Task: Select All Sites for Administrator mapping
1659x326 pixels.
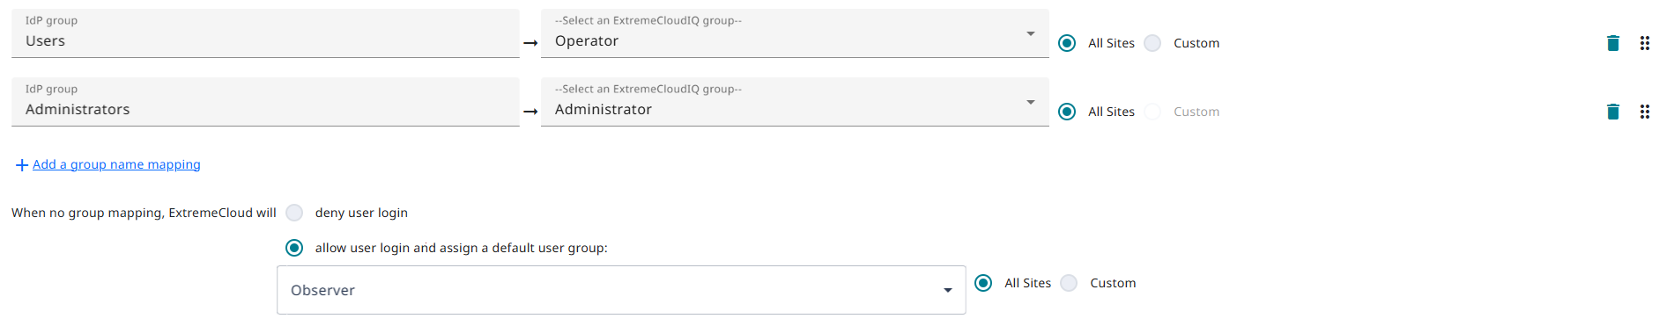Action: [1067, 112]
